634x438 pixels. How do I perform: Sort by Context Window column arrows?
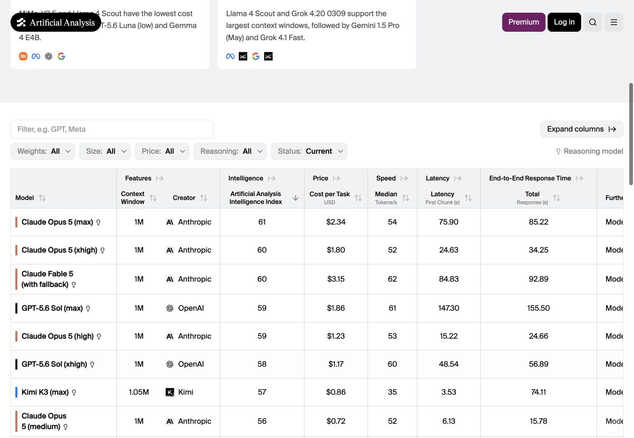point(153,198)
